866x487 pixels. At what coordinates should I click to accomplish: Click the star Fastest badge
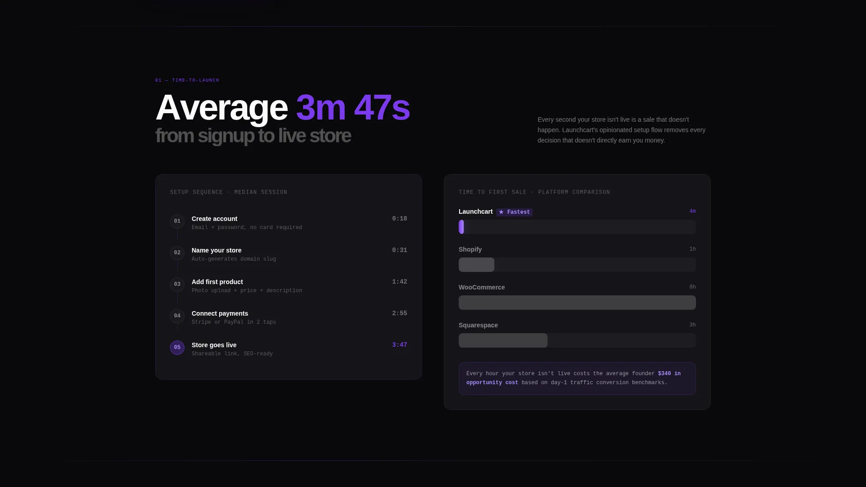pos(514,212)
